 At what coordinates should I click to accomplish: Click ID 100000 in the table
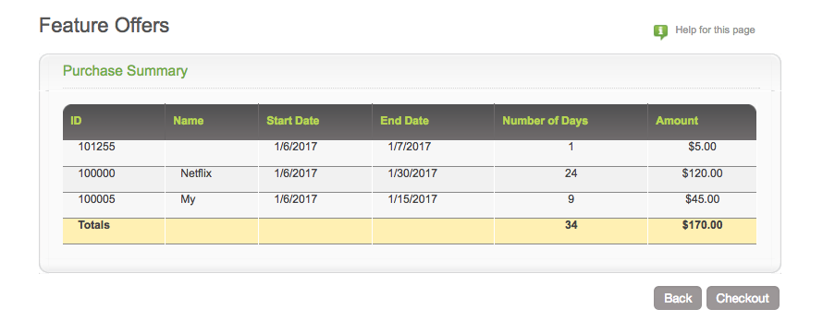pos(96,172)
